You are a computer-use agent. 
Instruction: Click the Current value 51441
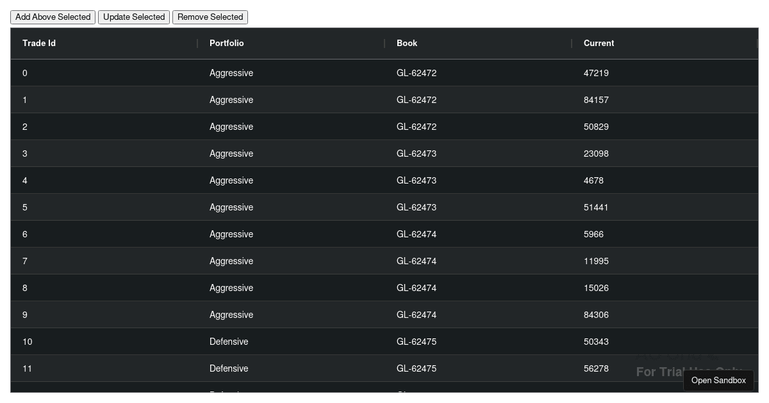[x=596, y=207]
